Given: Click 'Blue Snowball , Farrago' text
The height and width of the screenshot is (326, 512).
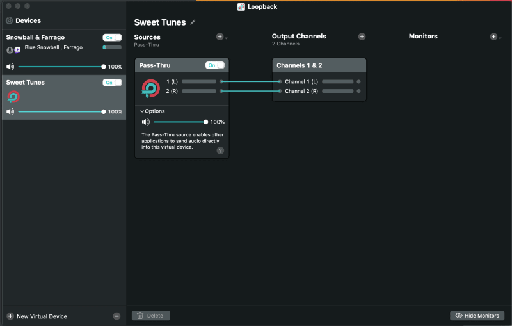Looking at the screenshot, I should 54,47.
